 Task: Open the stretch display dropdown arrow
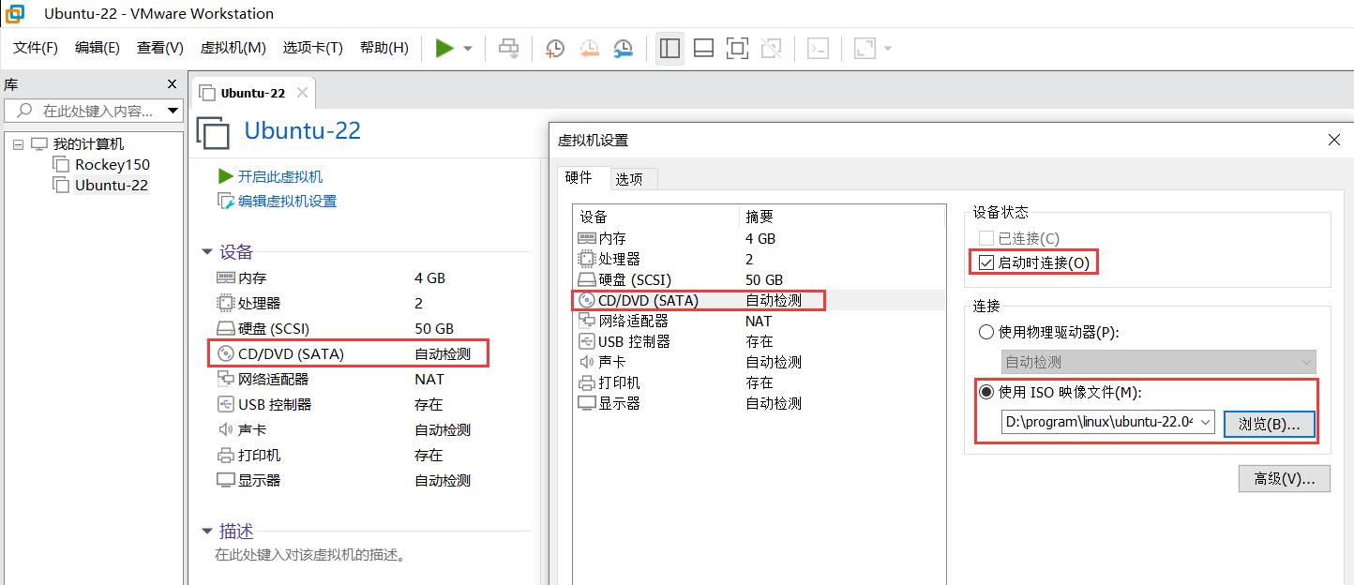pyautogui.click(x=887, y=48)
